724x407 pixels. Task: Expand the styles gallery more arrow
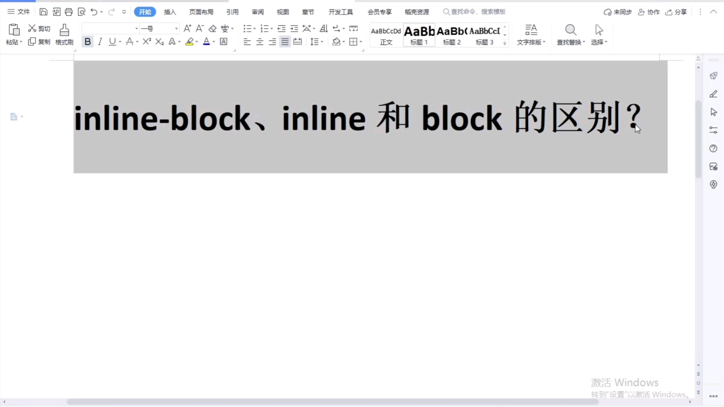[x=505, y=43]
